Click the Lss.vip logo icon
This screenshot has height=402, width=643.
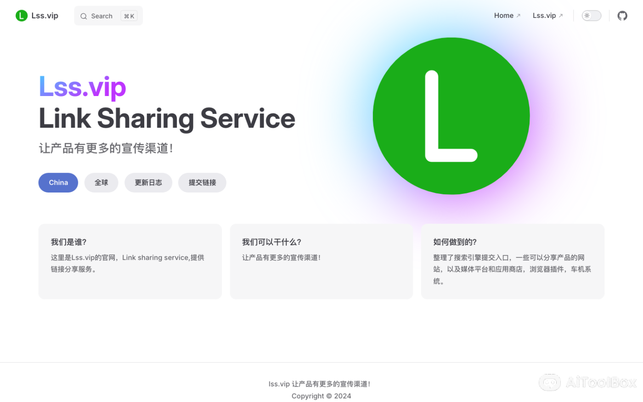coord(21,15)
